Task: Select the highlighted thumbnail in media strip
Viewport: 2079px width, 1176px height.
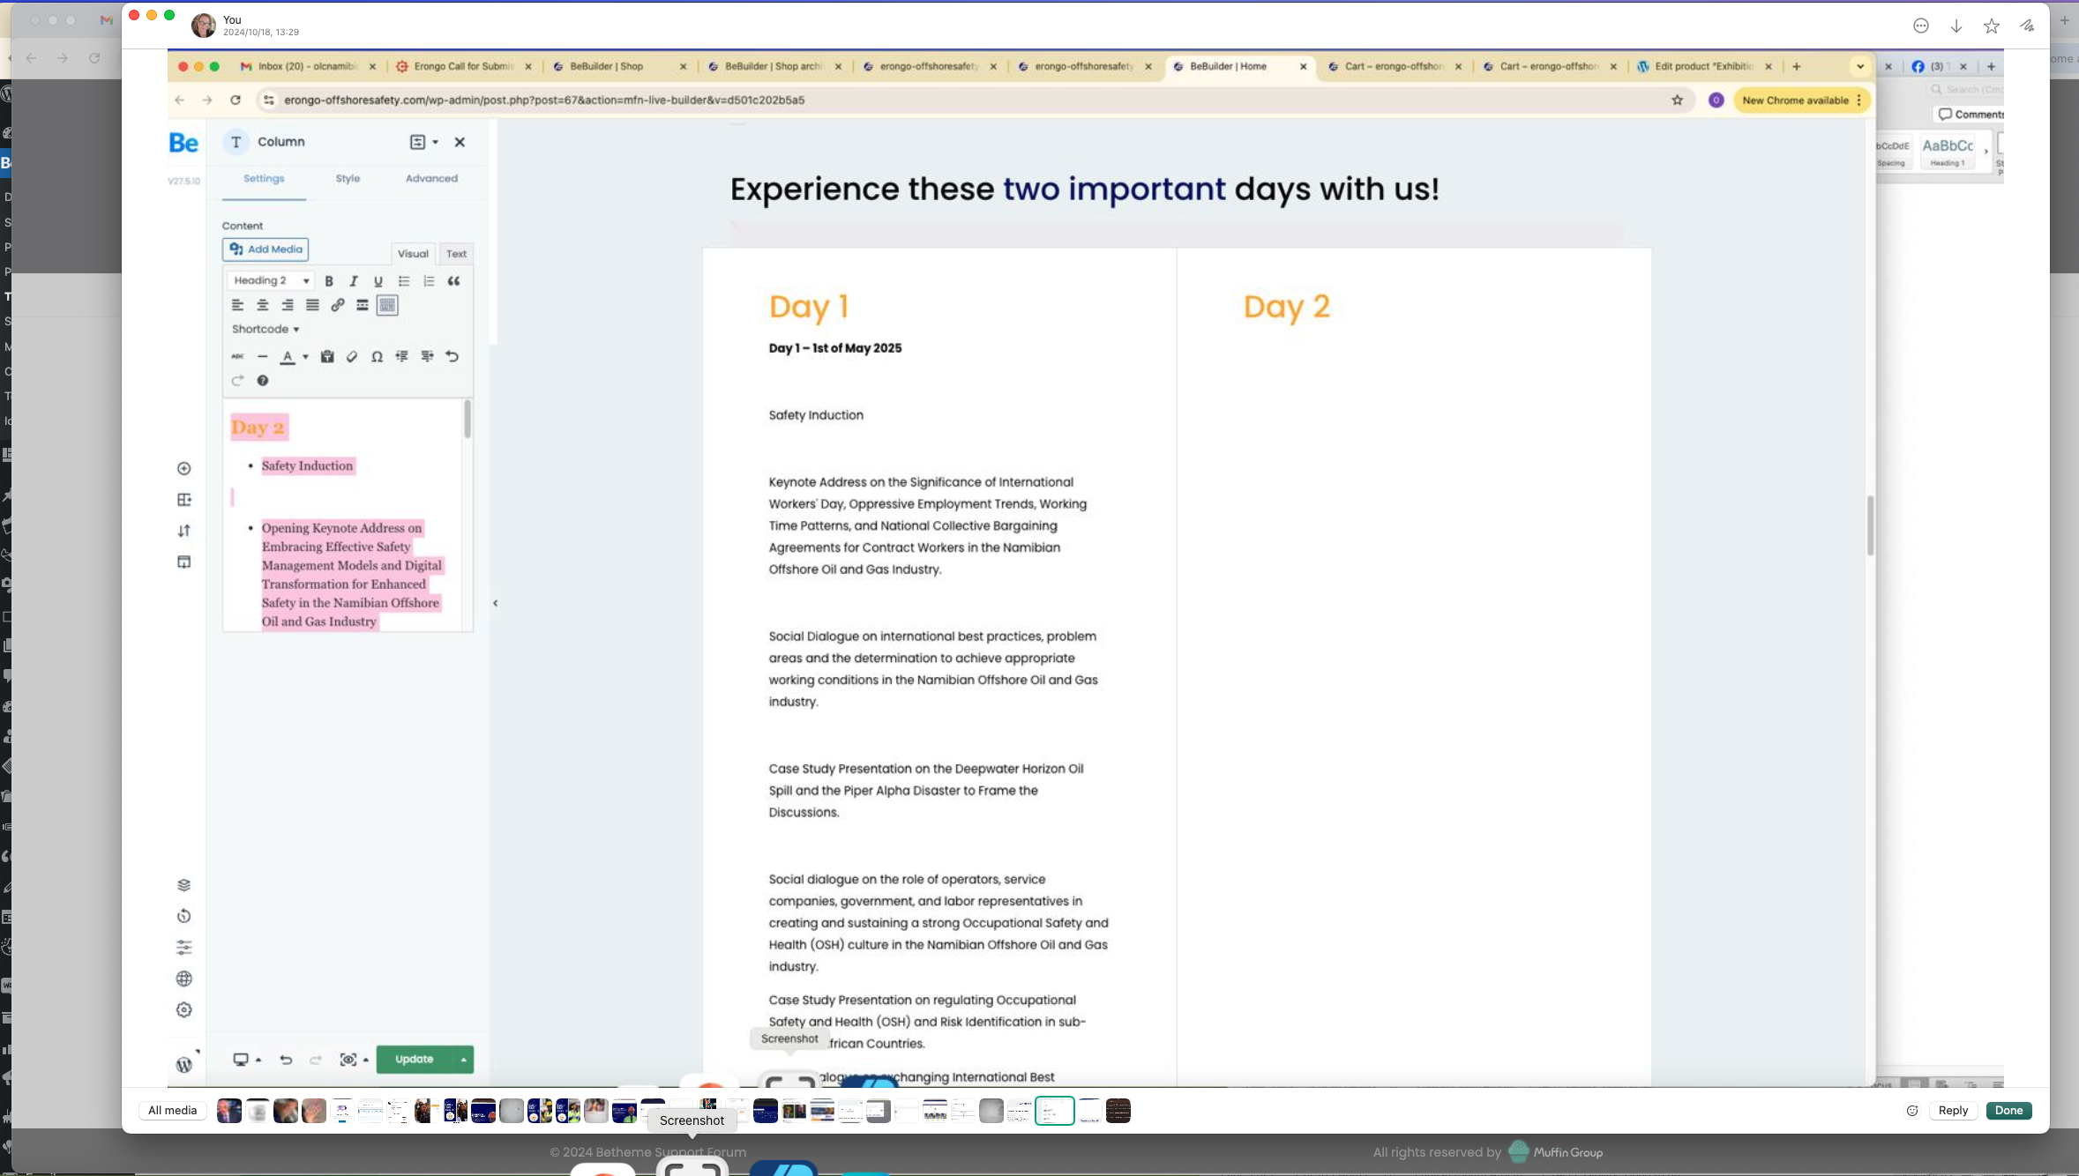Action: (1054, 1110)
